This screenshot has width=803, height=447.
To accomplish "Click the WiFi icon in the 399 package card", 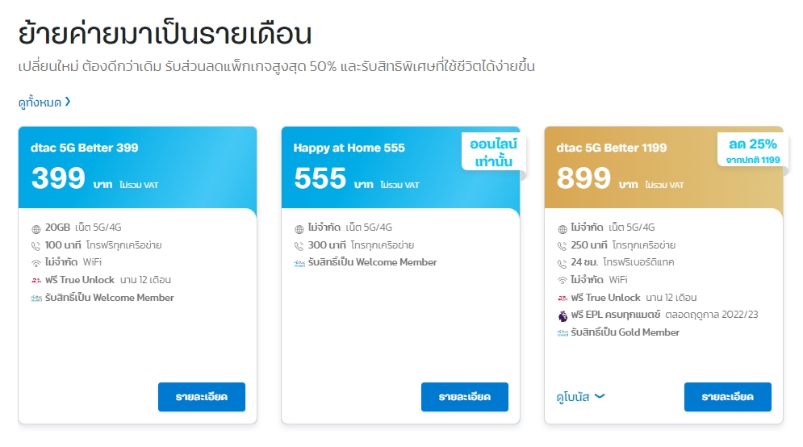I will tap(36, 263).
